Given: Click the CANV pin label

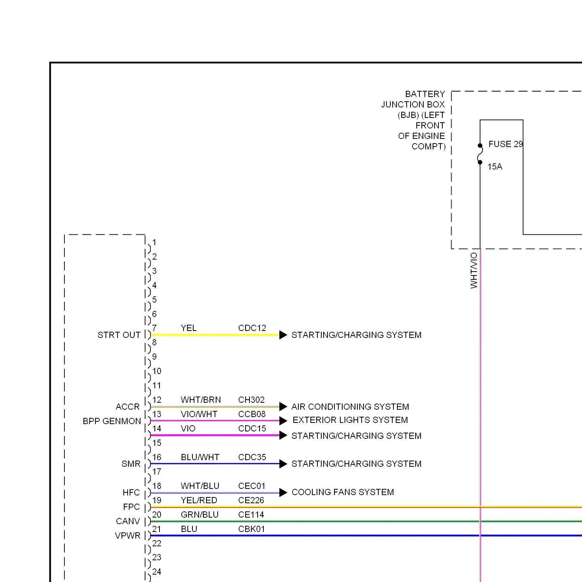Looking at the screenshot, I should click(128, 521).
